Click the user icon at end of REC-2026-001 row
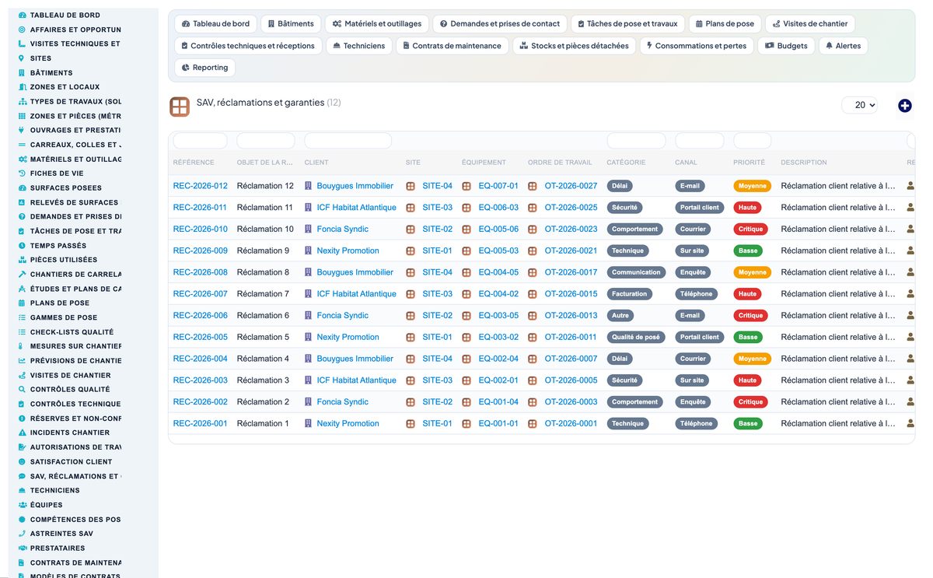 coord(910,423)
